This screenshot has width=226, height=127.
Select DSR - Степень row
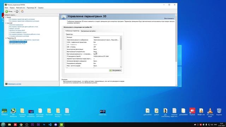click(93, 47)
